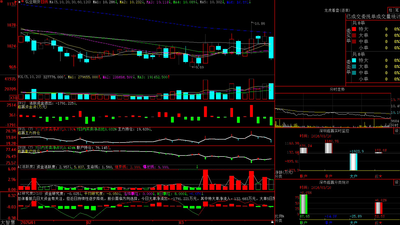
Task: Click the 龙虎看盘(逐单) panel title
Action: (x=337, y=10)
